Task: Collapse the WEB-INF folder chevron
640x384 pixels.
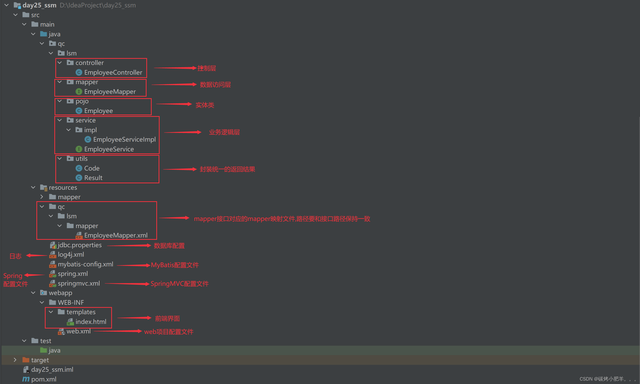Action: (x=42, y=302)
